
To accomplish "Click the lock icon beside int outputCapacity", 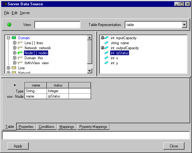I will click(x=103, y=48).
